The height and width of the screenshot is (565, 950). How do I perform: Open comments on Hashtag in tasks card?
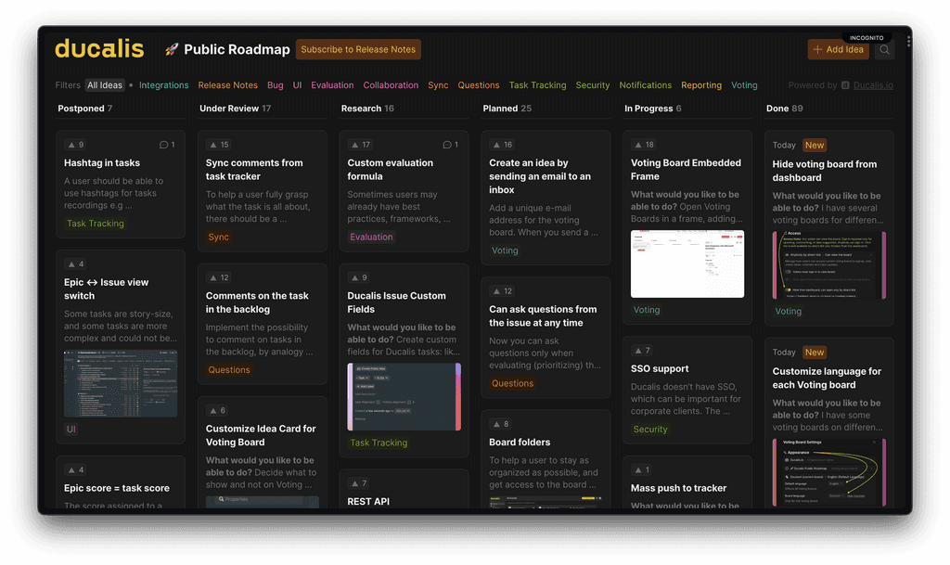(167, 145)
